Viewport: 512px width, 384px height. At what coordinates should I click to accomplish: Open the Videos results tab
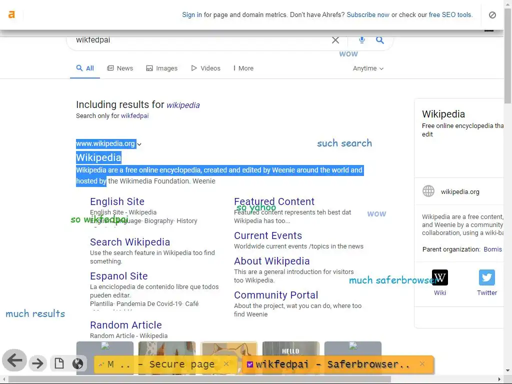[x=205, y=68]
